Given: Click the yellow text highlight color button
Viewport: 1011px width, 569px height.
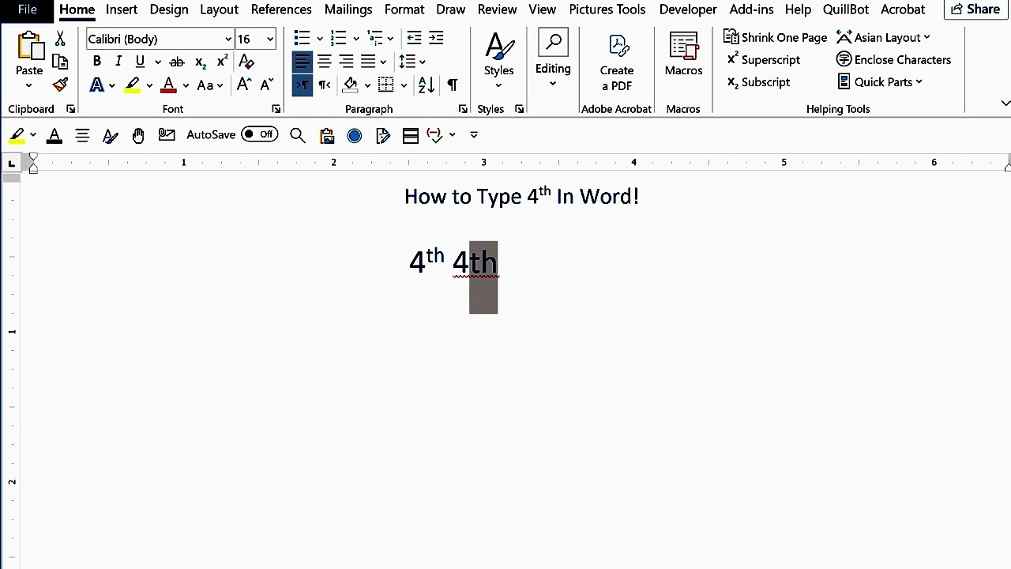Looking at the screenshot, I should click(133, 85).
